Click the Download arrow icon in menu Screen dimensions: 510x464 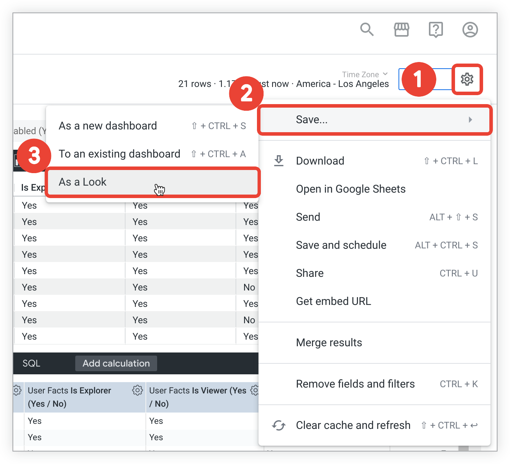coord(279,161)
